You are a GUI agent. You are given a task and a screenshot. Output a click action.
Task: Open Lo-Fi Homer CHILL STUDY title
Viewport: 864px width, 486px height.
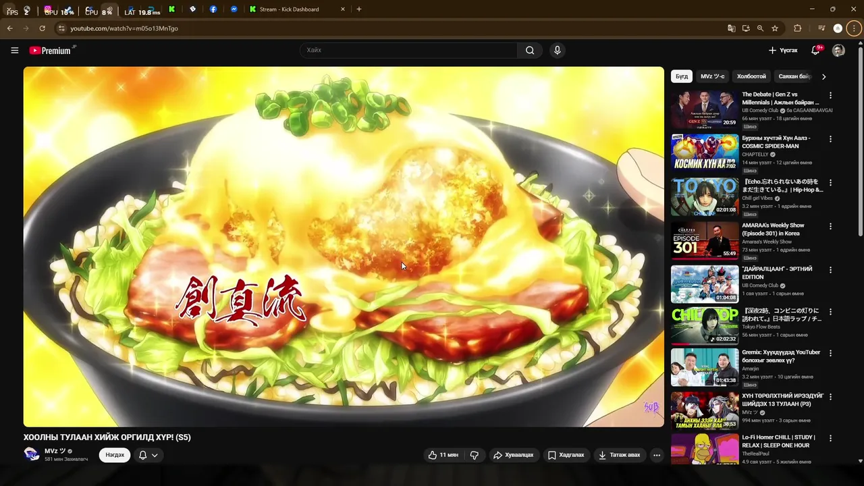point(779,441)
